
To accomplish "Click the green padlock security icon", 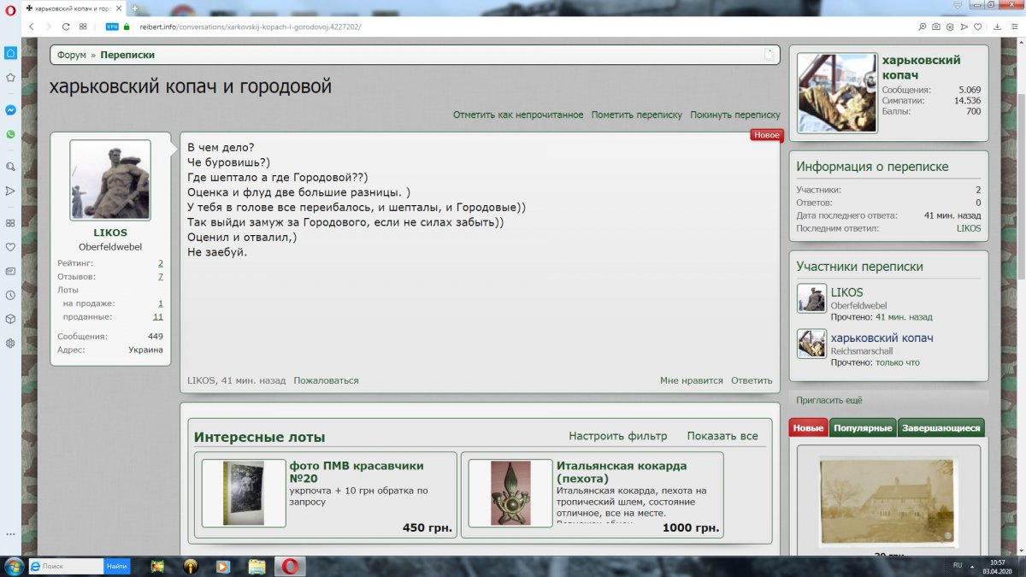I will [127, 26].
